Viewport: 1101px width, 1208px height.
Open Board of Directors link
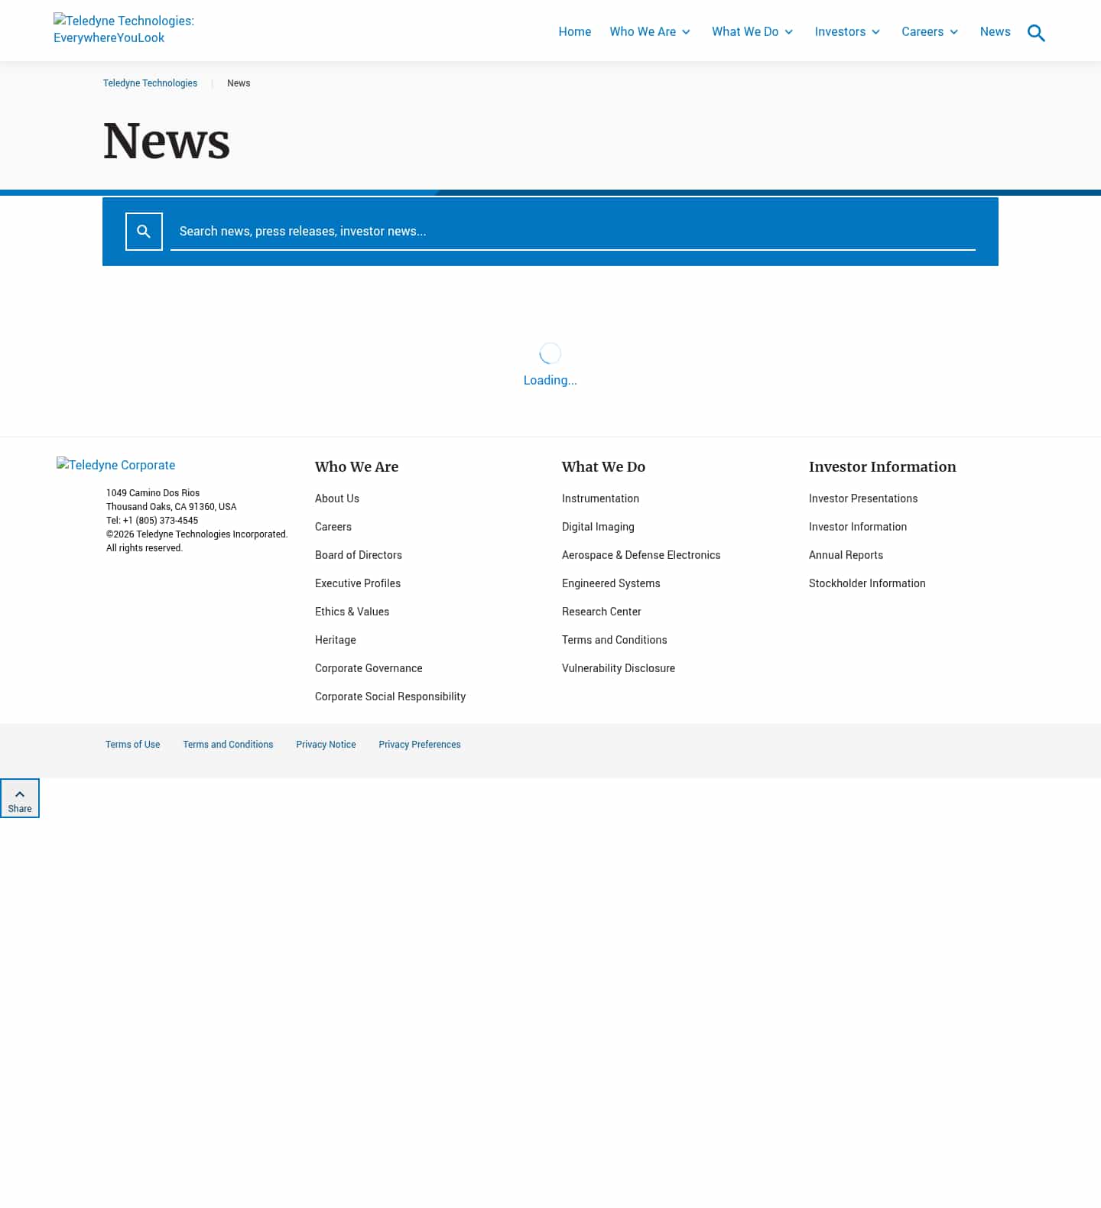[359, 555]
